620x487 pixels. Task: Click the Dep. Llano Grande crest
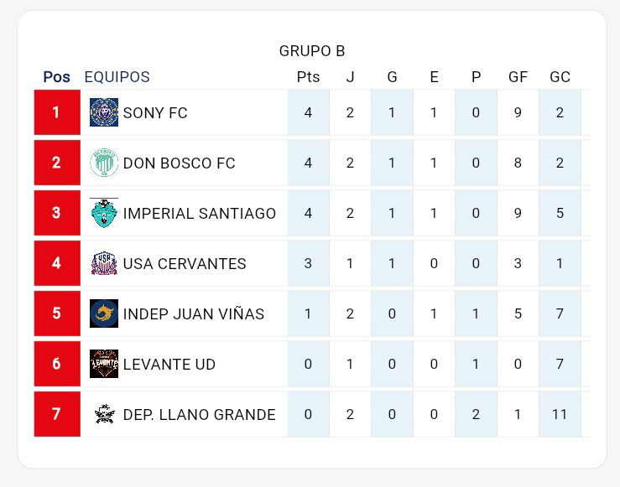pyautogui.click(x=104, y=414)
